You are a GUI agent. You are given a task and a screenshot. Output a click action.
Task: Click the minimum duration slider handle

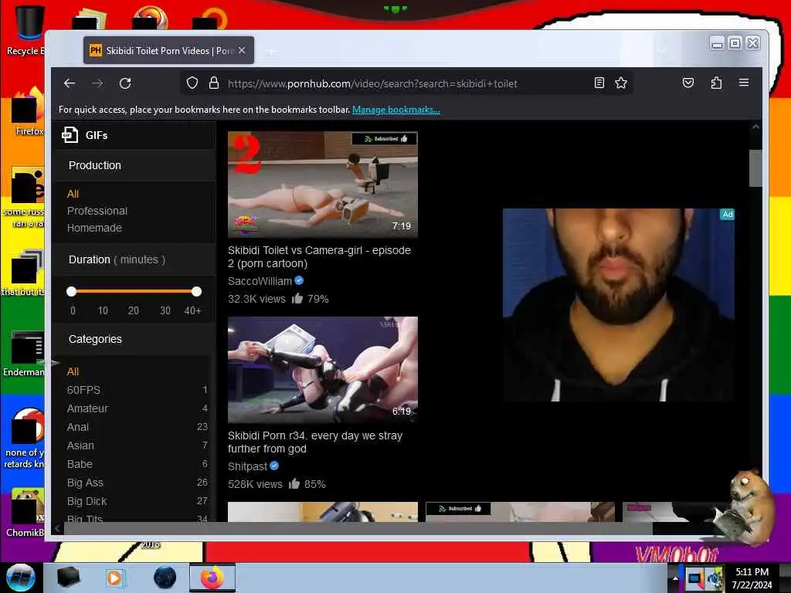(72, 291)
